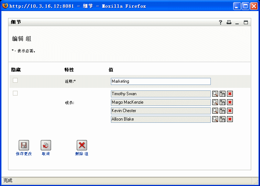The width and height of the screenshot is (260, 186).
Task: Remove Allison Blake from the members
Action: coord(230,119)
